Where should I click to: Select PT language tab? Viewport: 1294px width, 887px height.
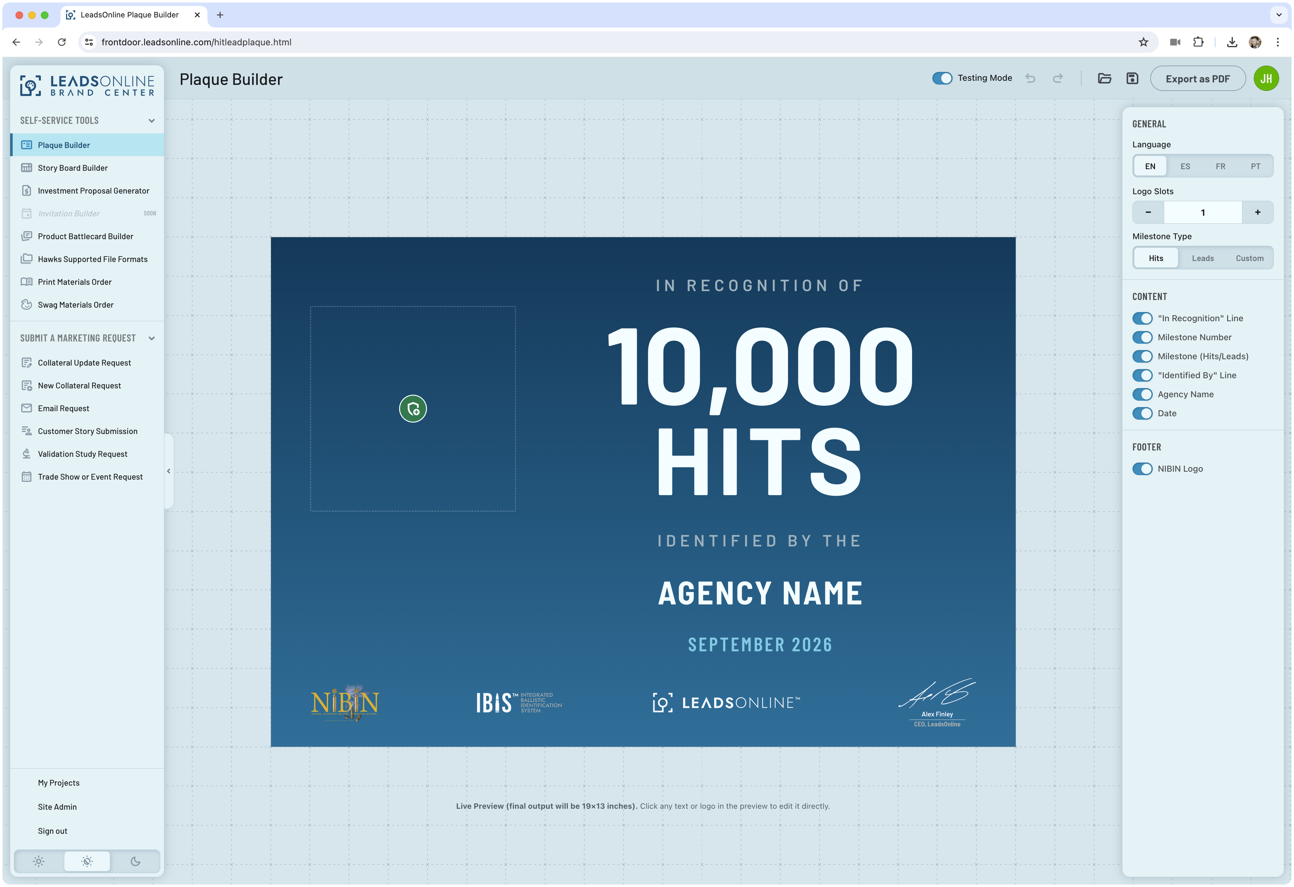1255,167
